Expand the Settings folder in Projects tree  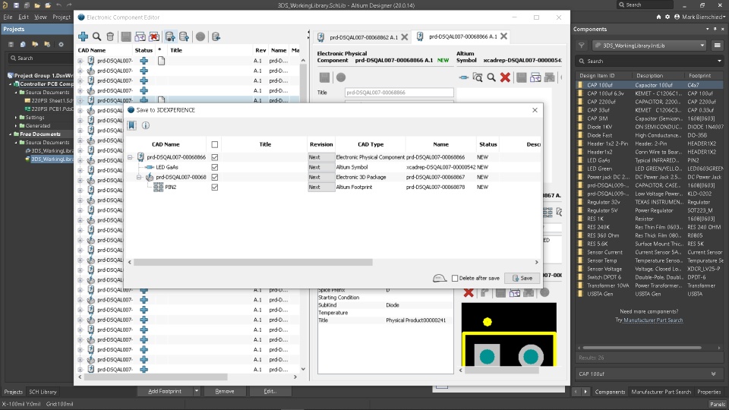tap(16, 117)
